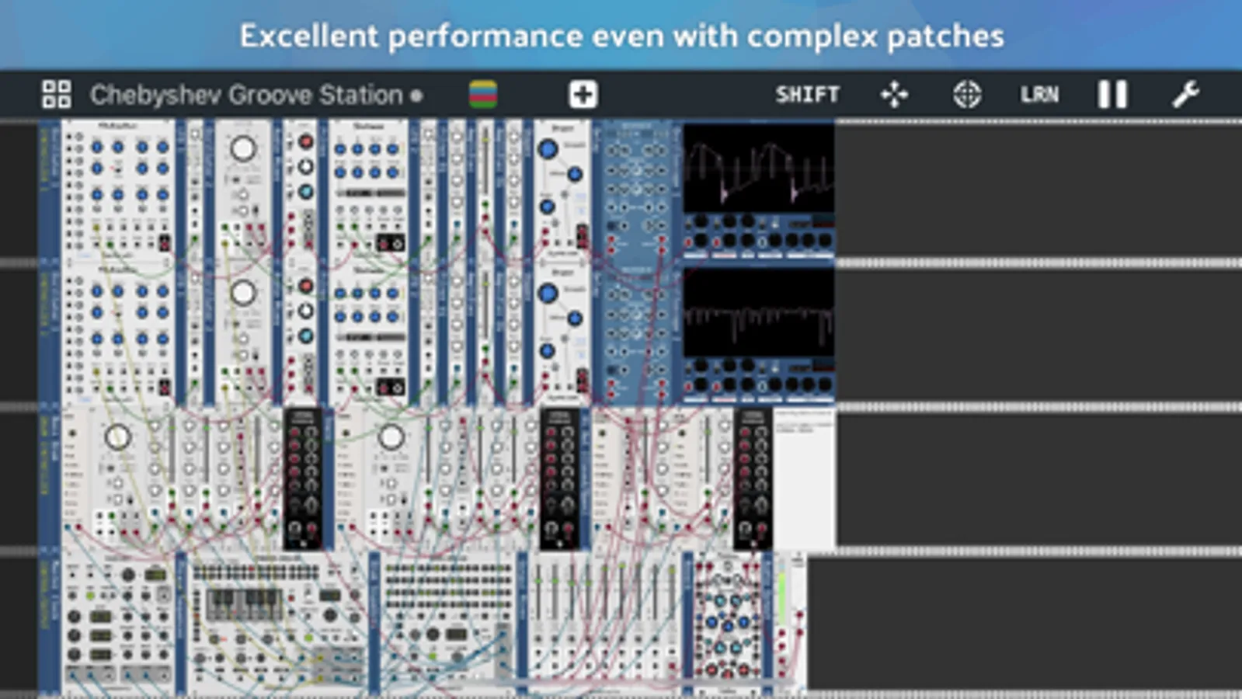Click the cyan knob in the first rack row
Image resolution: width=1242 pixels, height=699 pixels.
point(306,192)
